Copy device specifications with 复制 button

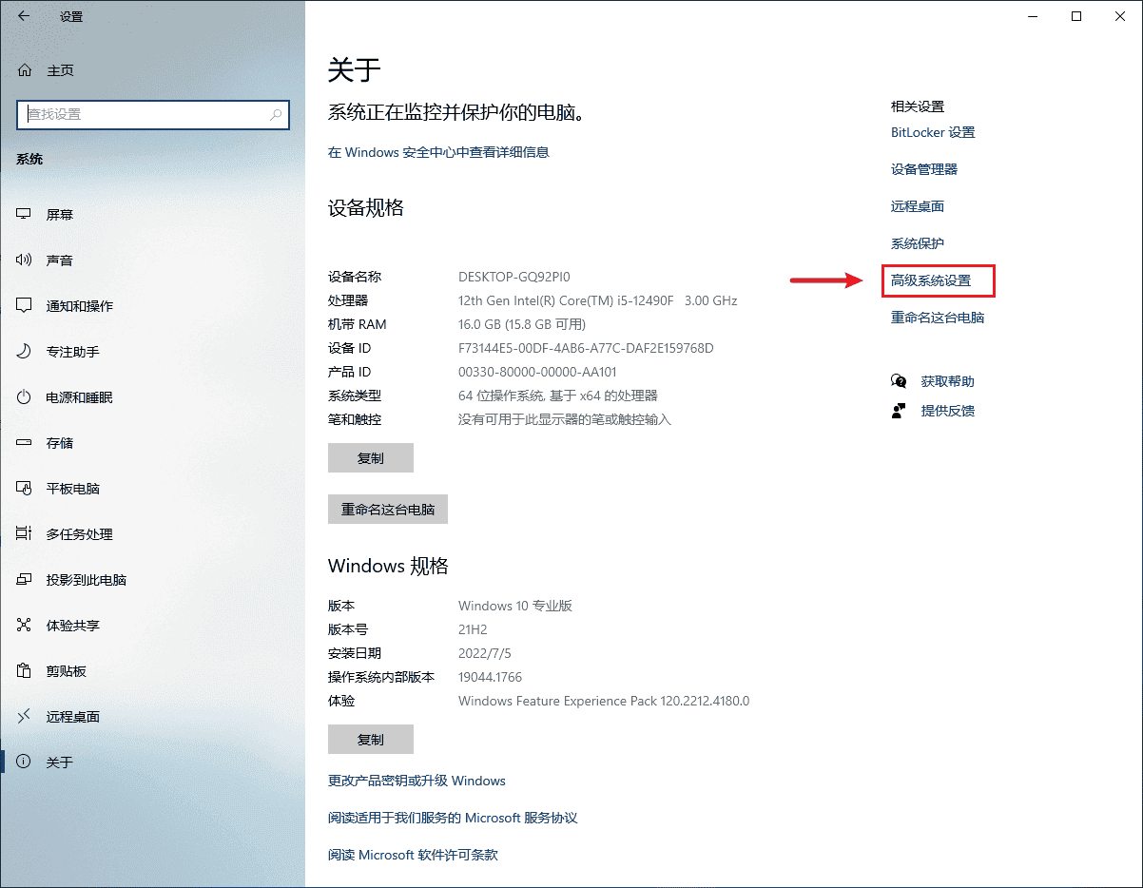pos(370,458)
